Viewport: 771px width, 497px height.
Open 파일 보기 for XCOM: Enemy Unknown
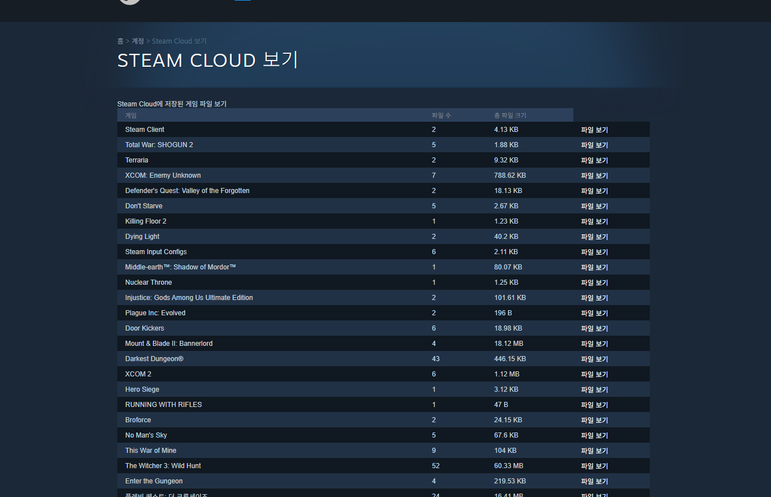594,175
